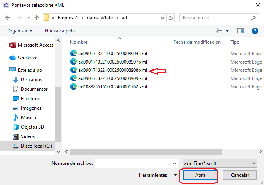
Task: Open OneDrive in the navigation pane
Action: (x=27, y=58)
